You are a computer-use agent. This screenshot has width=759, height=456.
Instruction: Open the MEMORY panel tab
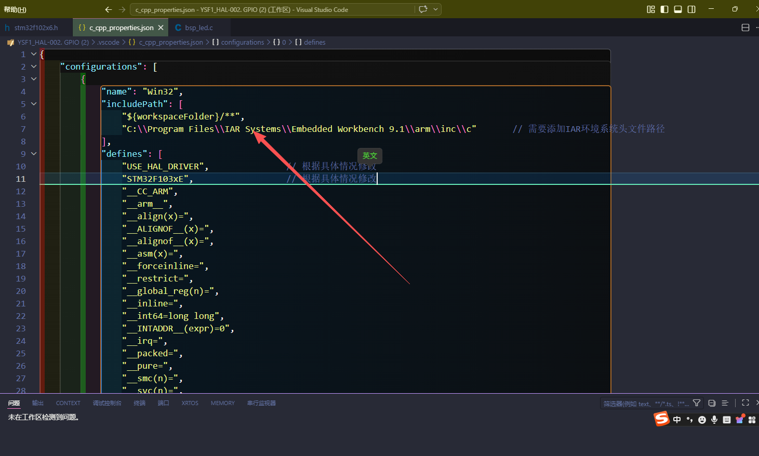(x=223, y=403)
